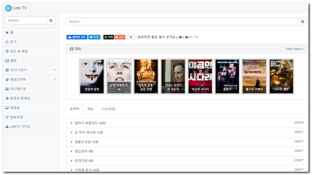Switch to the 시사/교양 tab
Image resolution: width=312 pixels, height=175 pixels.
pos(108,109)
